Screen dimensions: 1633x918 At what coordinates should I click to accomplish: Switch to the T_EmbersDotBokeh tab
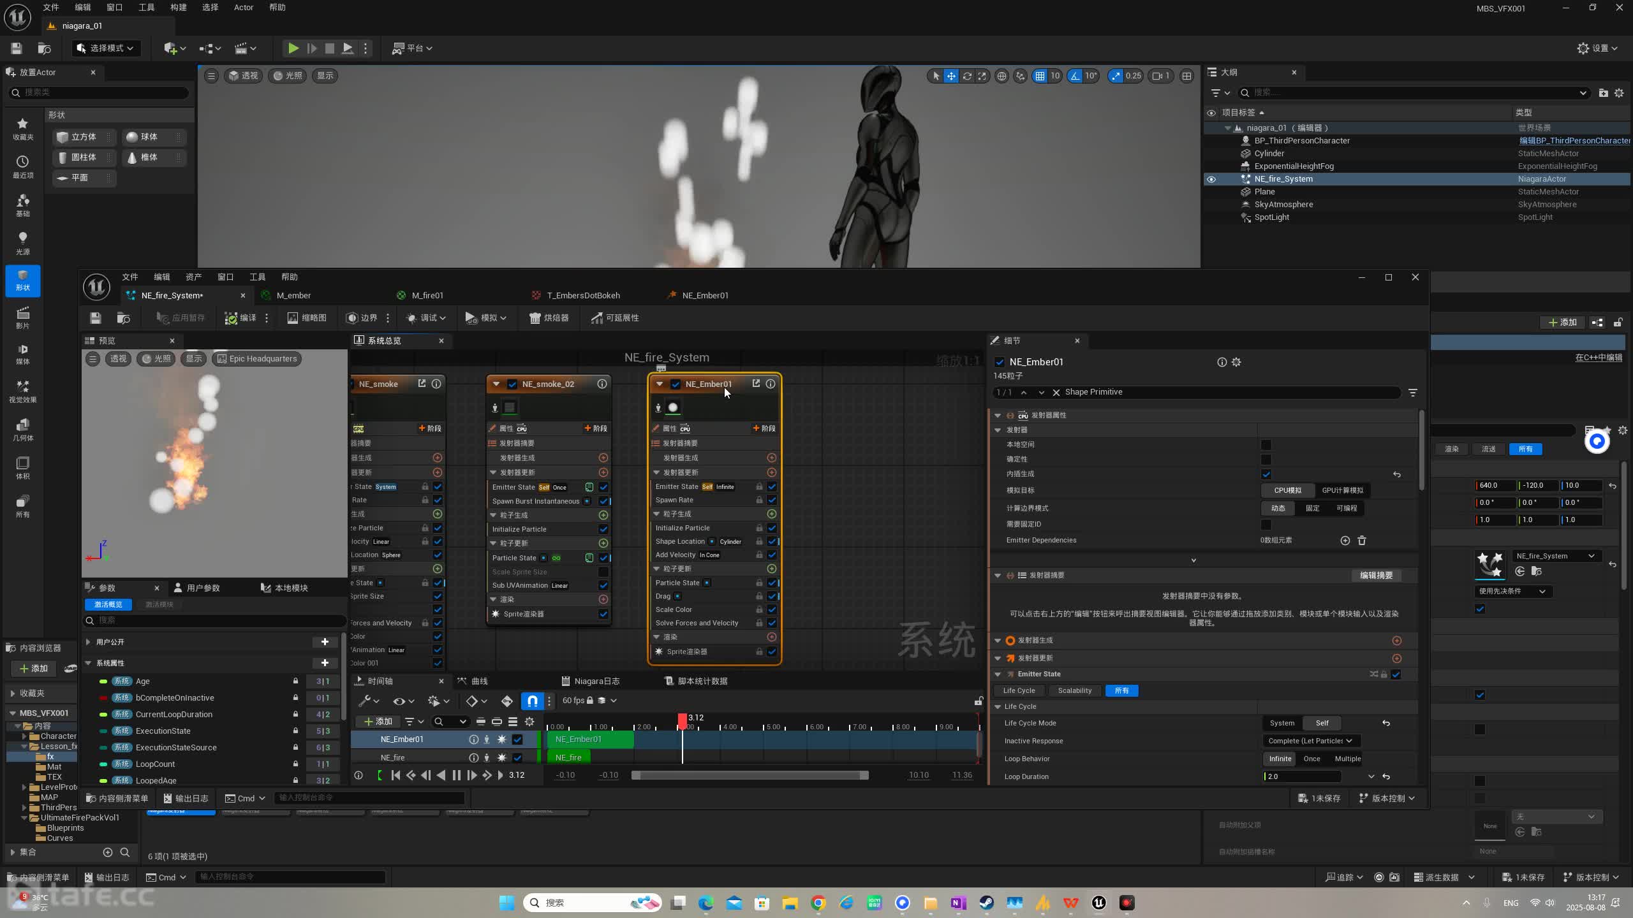(583, 296)
